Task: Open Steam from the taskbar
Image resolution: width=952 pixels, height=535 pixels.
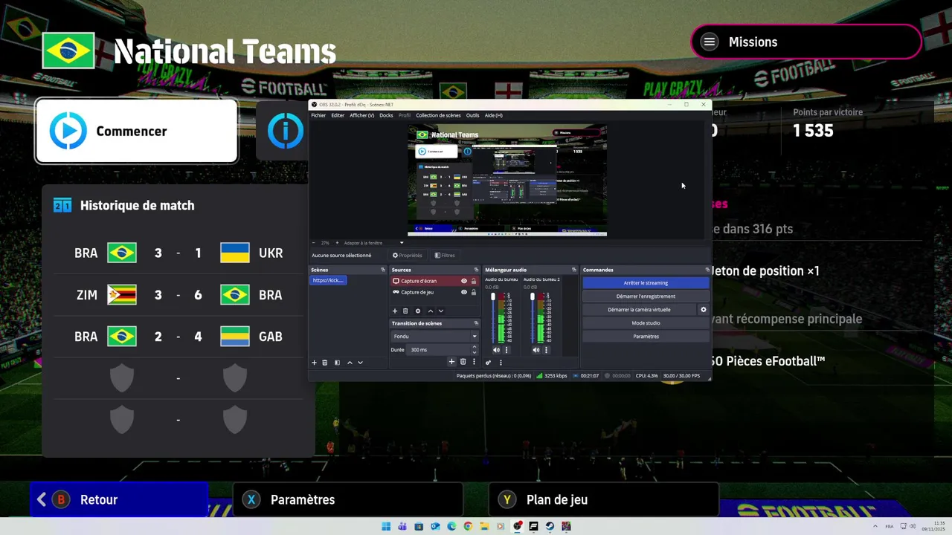Action: pyautogui.click(x=550, y=526)
